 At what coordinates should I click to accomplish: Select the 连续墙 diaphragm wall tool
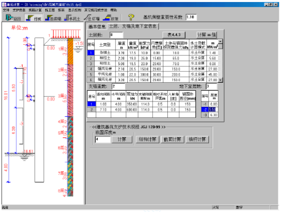click(53, 18)
